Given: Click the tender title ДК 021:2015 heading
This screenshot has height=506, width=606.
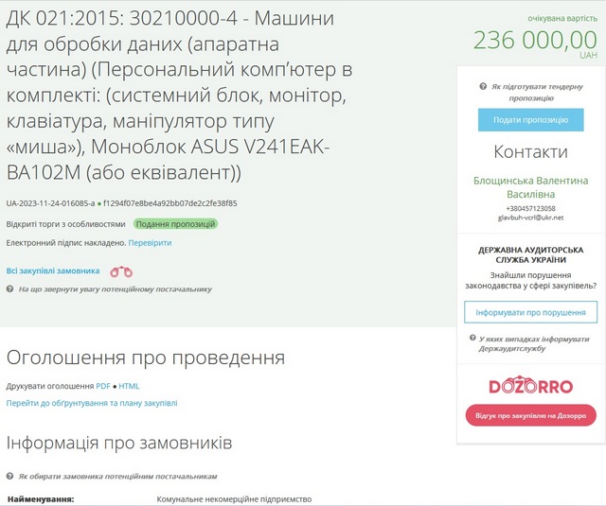Looking at the screenshot, I should coord(180,95).
